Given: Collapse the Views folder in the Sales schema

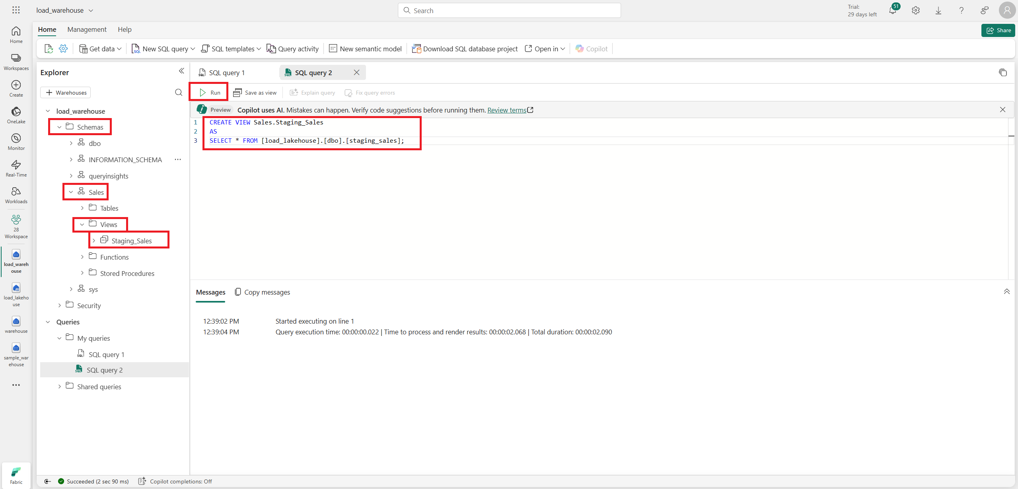Looking at the screenshot, I should tap(82, 224).
